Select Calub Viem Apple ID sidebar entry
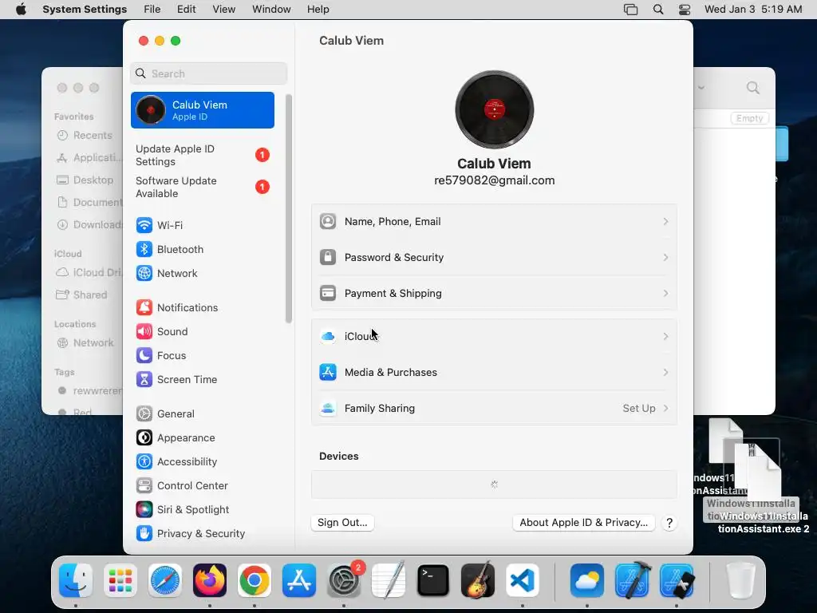The height and width of the screenshot is (613, 817). point(202,110)
